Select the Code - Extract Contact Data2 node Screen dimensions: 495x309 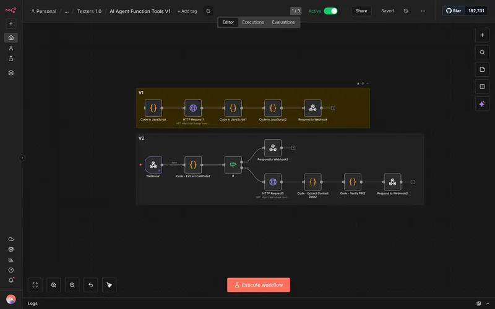point(313,182)
